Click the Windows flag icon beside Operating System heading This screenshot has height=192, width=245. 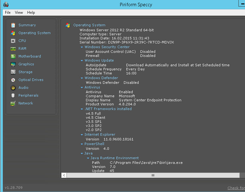(68, 25)
